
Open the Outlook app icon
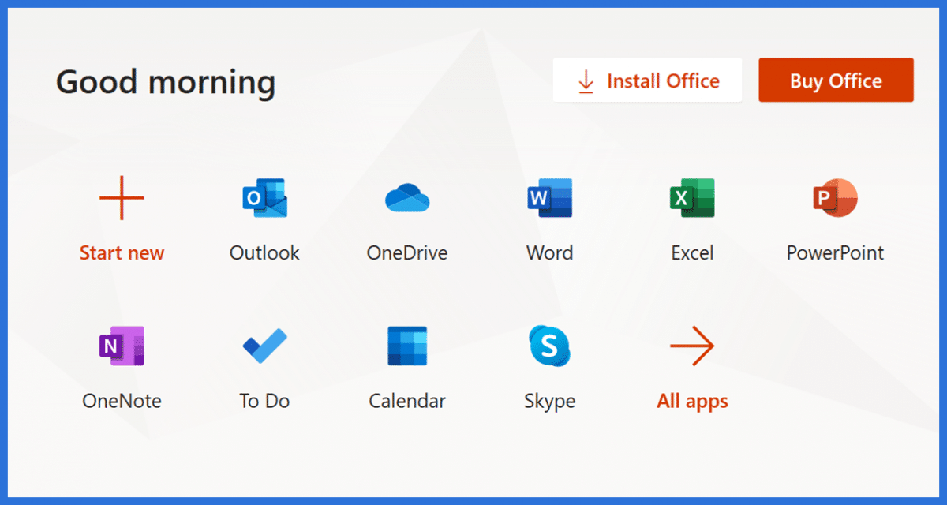[264, 197]
